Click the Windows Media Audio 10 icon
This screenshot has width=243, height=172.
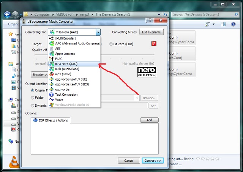51,105
